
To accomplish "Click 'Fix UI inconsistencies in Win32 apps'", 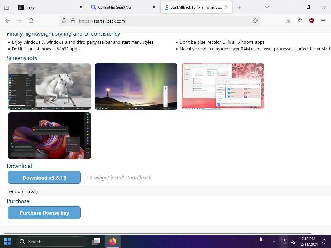I will [x=46, y=49].
